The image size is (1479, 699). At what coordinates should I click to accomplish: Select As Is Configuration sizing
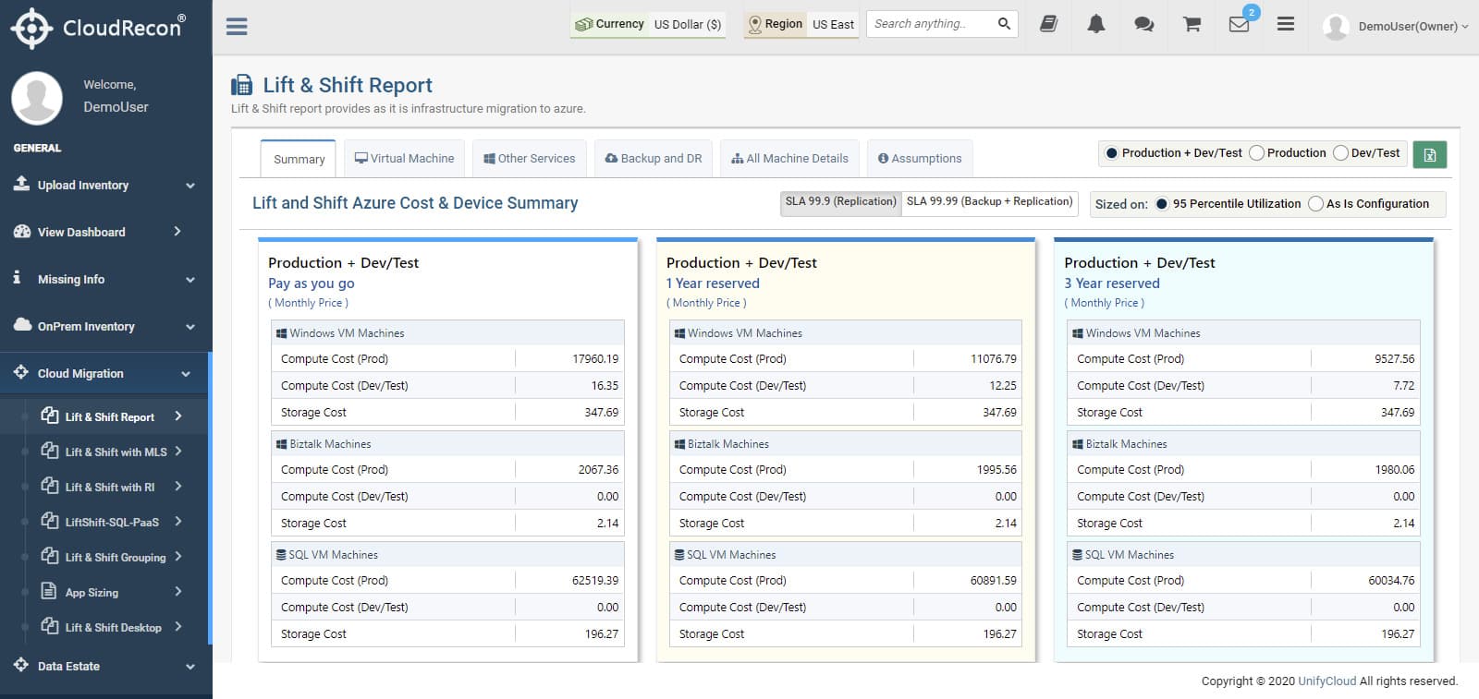click(x=1315, y=204)
